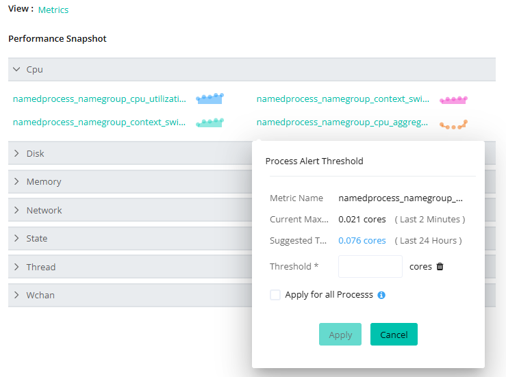Switch the View to Metrics

[53, 10]
